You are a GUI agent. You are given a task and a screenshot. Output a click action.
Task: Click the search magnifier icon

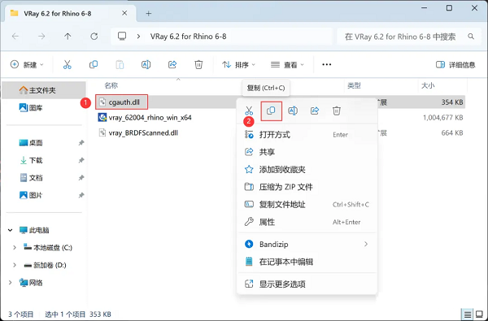471,37
